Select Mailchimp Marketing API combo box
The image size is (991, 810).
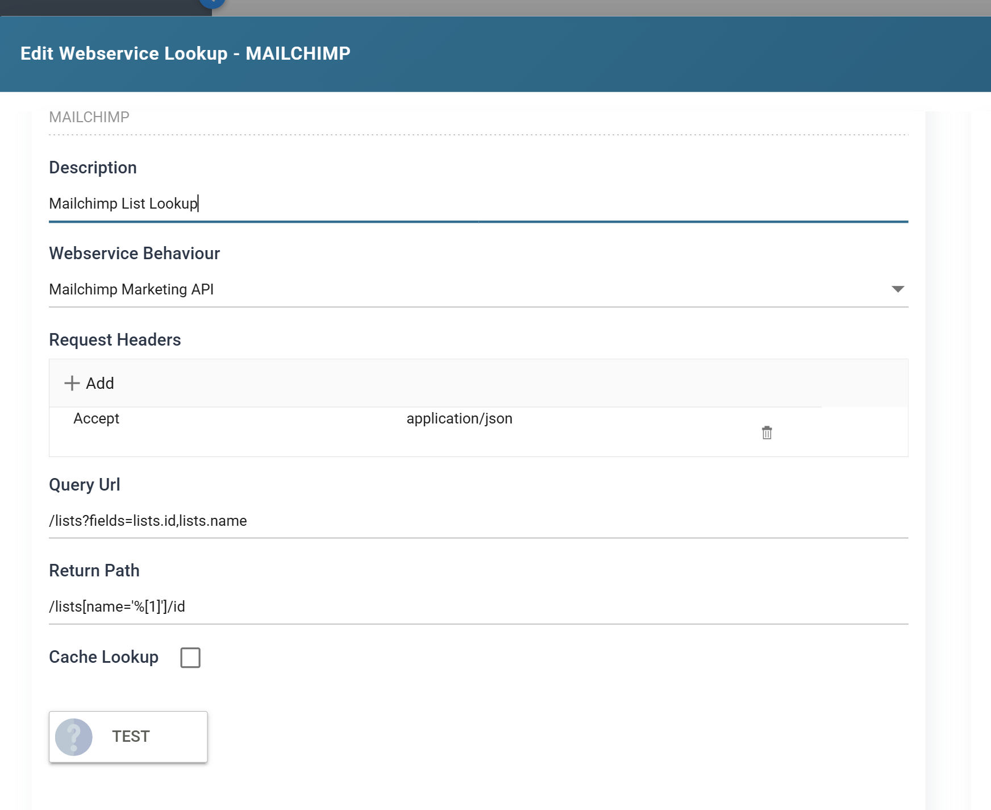click(x=478, y=289)
